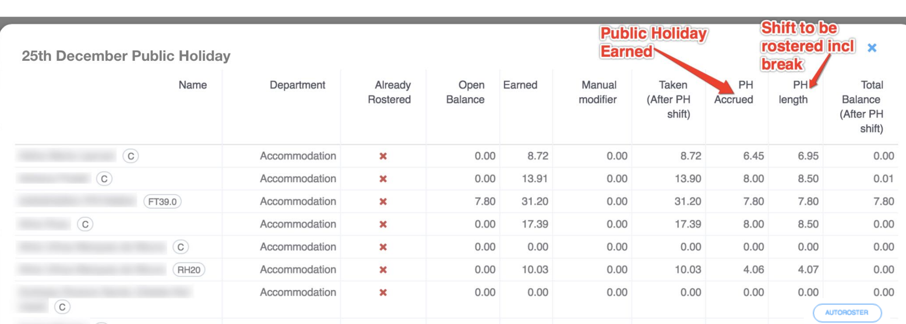Click the Already Rostered column header
Screen dimensions: 906x324
tap(390, 92)
